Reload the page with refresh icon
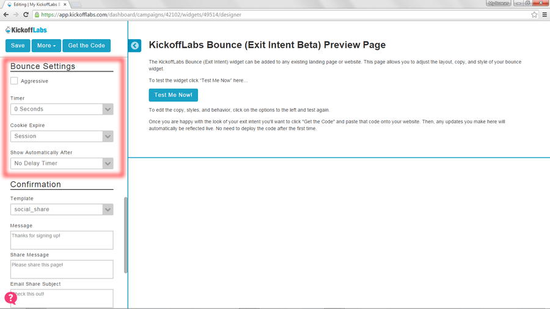 (x=26, y=15)
